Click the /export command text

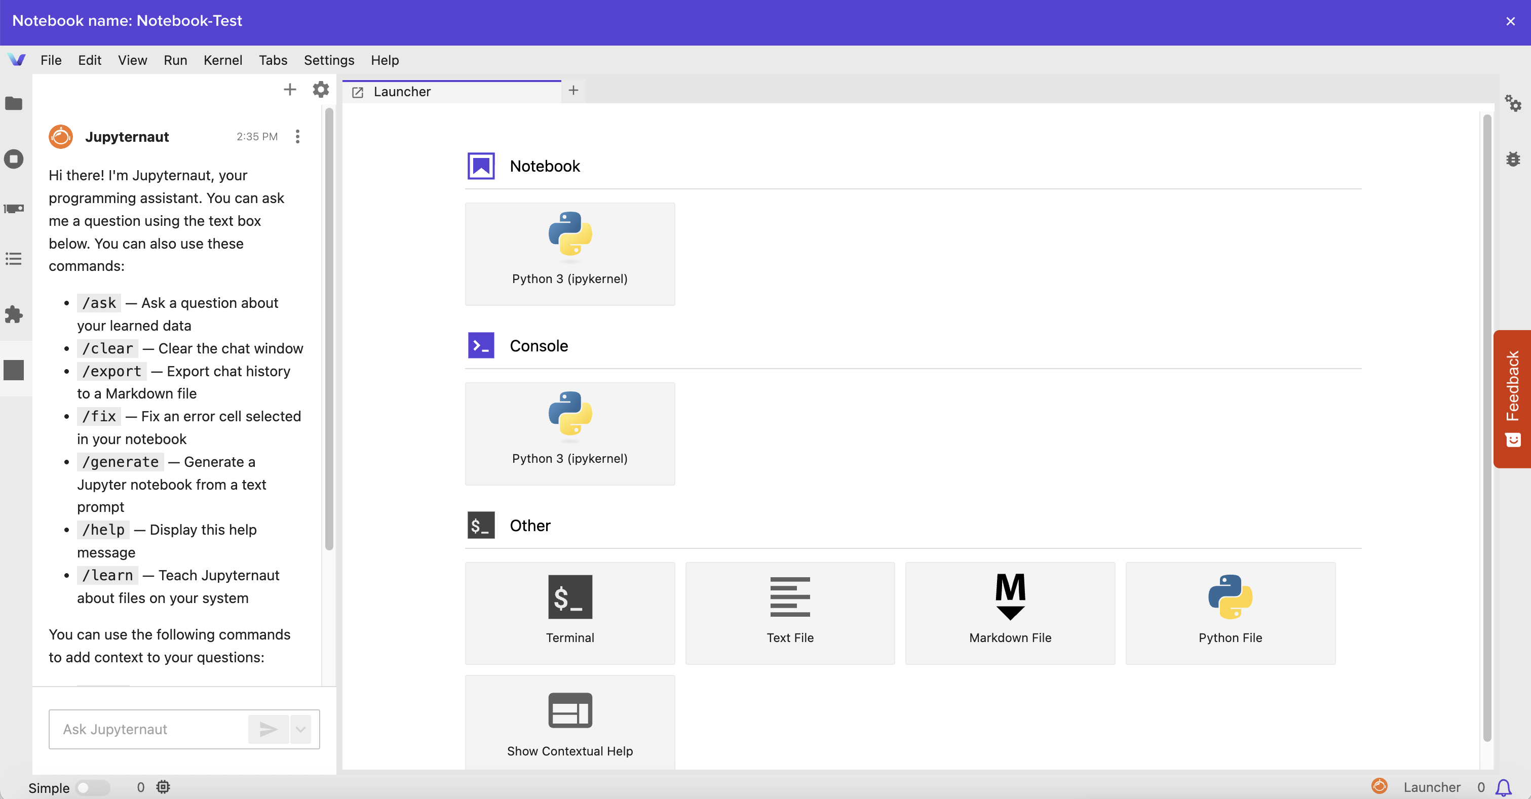tap(112, 371)
